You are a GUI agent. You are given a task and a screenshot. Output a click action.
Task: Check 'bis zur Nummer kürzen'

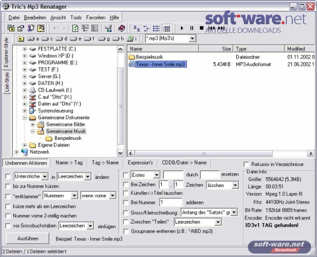8,186
